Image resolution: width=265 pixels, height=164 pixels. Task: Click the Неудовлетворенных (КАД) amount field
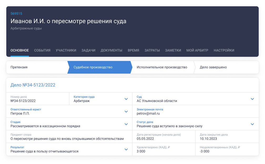coord(227,149)
